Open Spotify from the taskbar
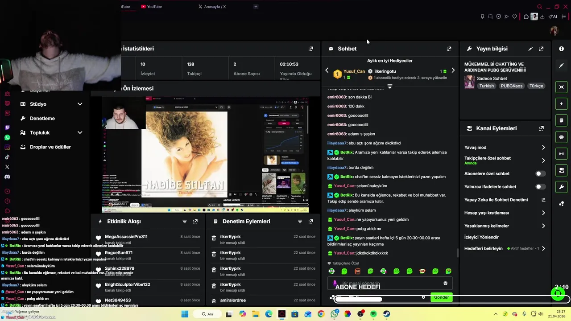Image resolution: width=571 pixels, height=321 pixels. [373, 314]
